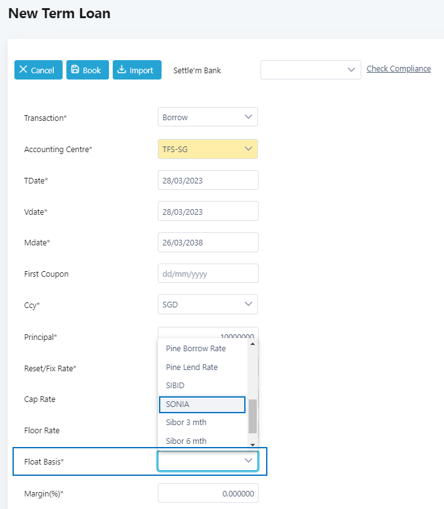Click the Import button
This screenshot has width=444, height=509.
pos(137,70)
